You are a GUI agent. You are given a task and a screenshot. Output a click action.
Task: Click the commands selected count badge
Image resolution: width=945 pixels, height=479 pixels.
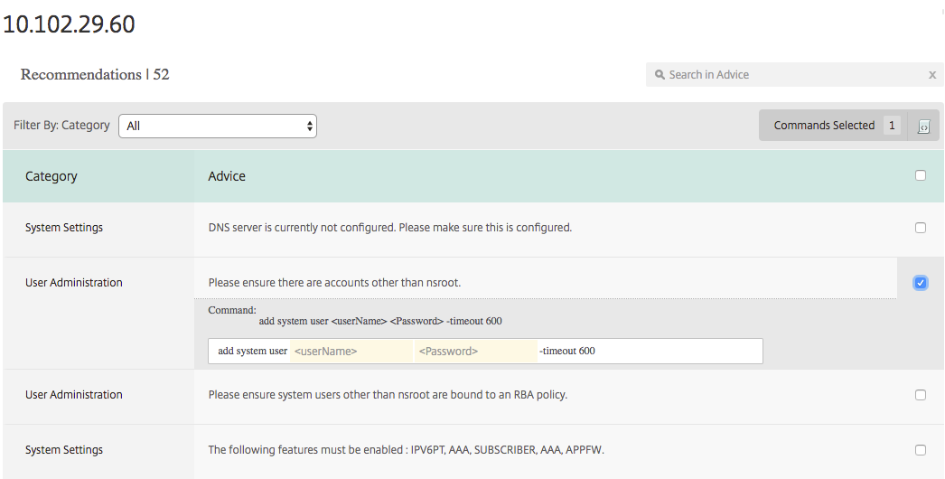[892, 126]
